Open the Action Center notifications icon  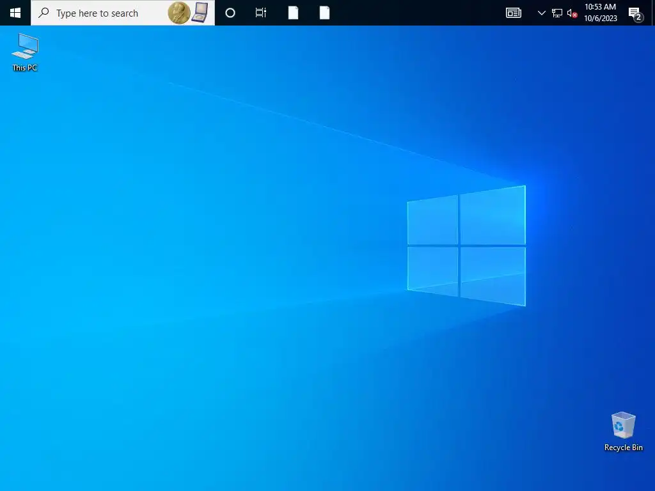[x=635, y=13]
